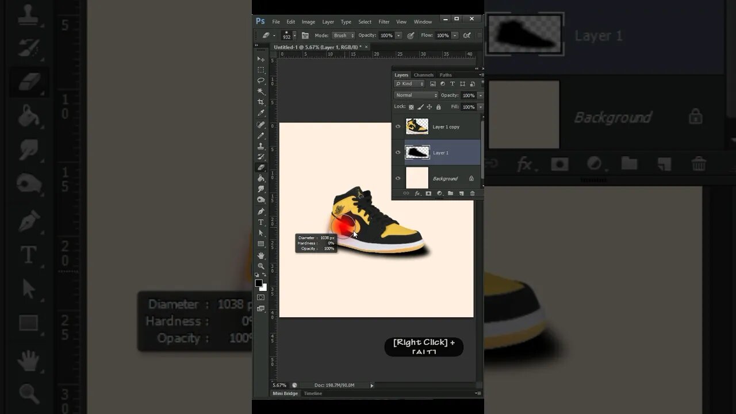
Task: Hide the Layer 1 copy layer
Action: click(398, 126)
